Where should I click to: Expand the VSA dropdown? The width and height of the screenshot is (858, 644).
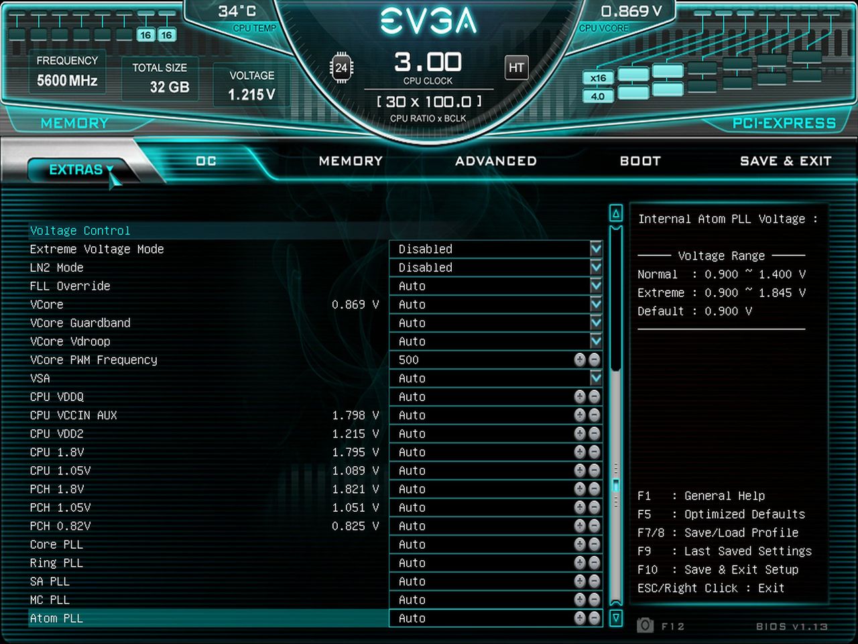(x=596, y=378)
